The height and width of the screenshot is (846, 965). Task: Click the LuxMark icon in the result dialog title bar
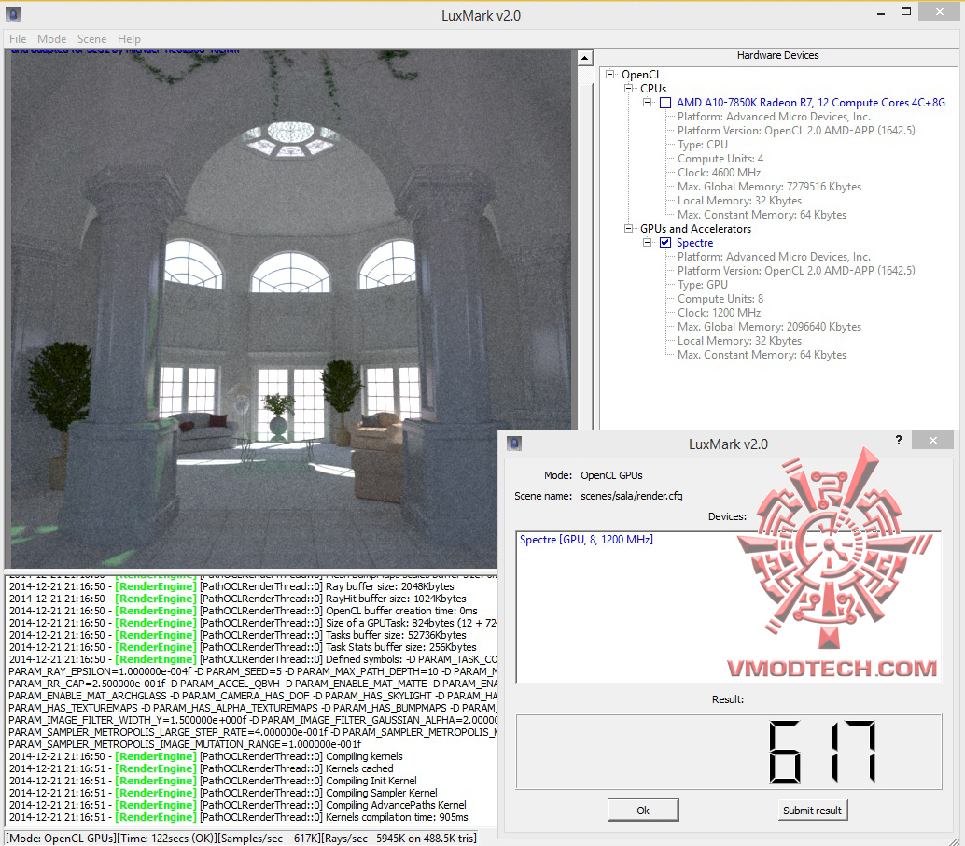point(514,444)
